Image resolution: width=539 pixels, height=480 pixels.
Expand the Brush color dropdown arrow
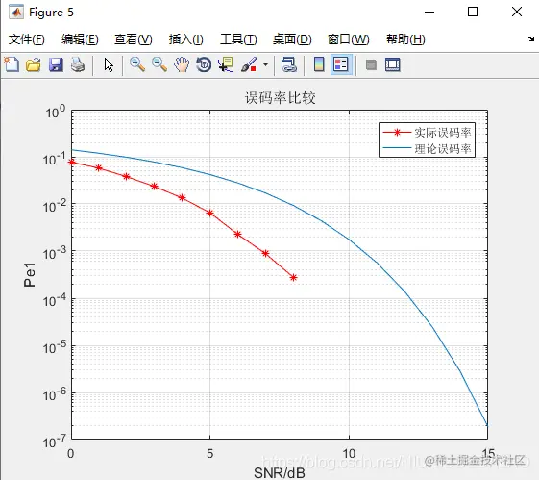[x=265, y=64]
